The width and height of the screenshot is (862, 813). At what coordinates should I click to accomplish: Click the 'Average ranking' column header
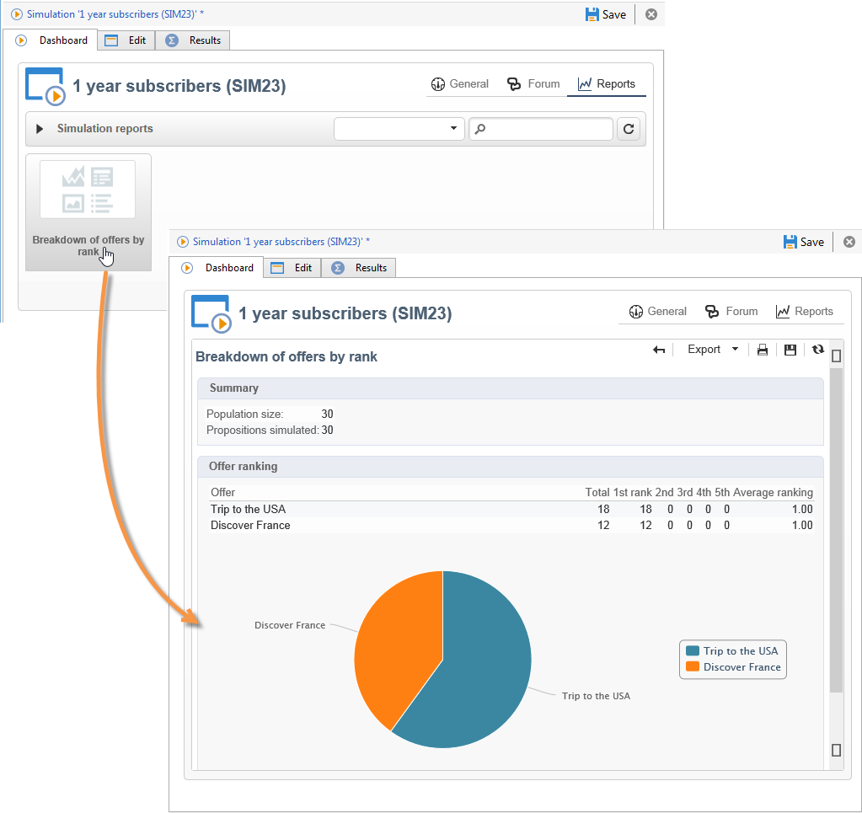tap(773, 492)
